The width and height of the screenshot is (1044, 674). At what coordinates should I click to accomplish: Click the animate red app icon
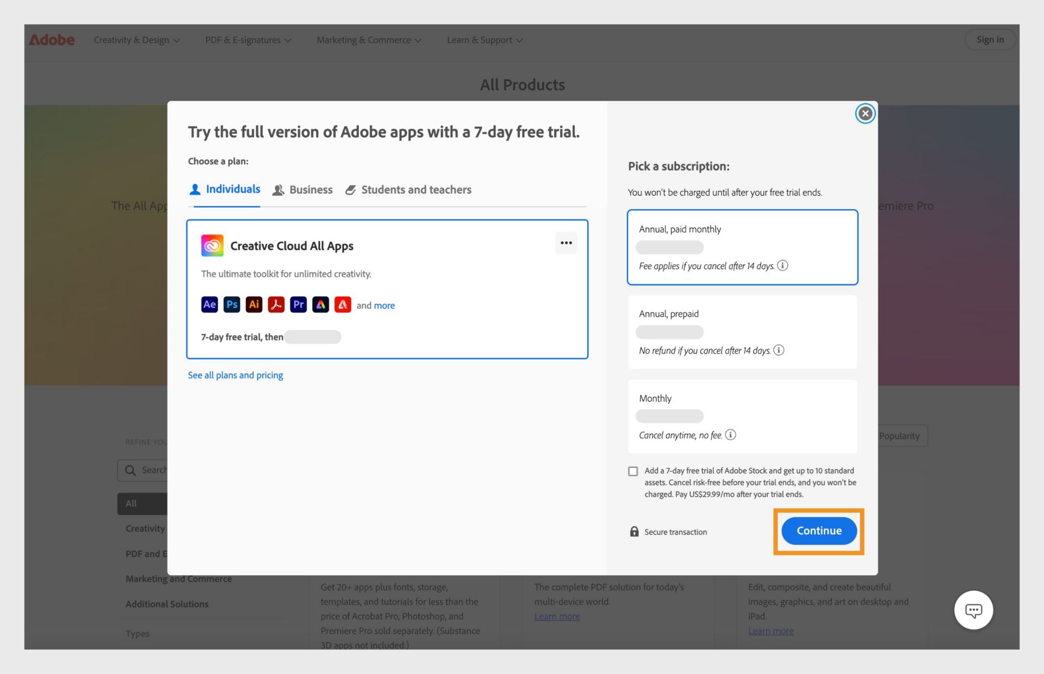point(344,304)
